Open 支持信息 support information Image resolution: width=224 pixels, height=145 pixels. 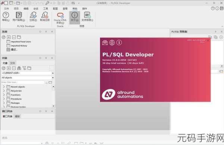click(87, 17)
